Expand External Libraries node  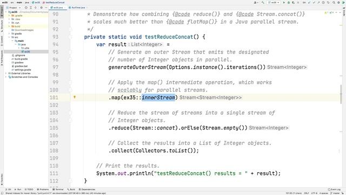[6, 73]
